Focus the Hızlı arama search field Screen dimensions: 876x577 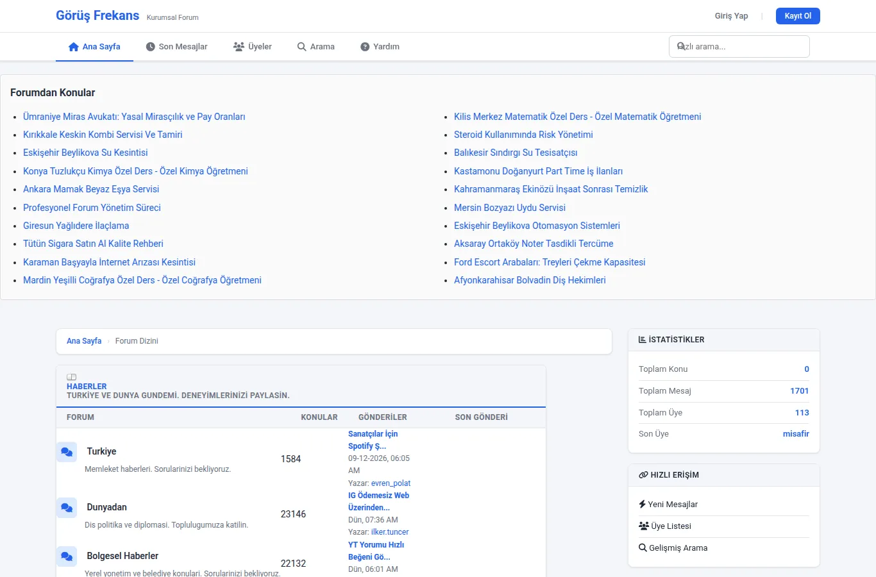tap(739, 47)
